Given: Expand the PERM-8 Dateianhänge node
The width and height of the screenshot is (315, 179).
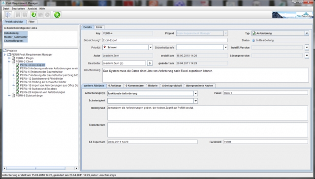Looking at the screenshot, I should (9, 96).
